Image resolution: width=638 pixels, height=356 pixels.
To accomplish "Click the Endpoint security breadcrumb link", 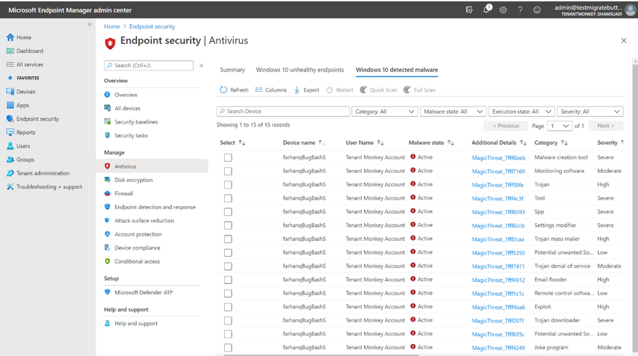I will click(x=152, y=26).
